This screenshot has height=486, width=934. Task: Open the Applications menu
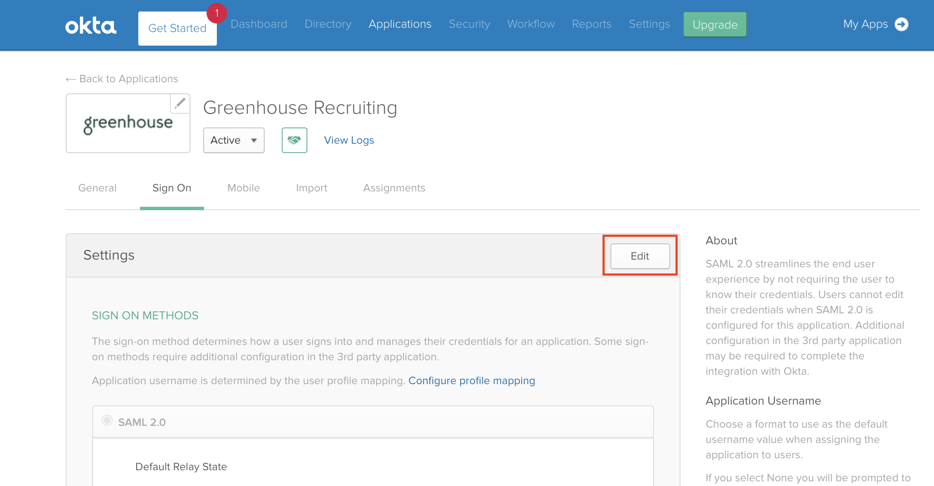click(x=400, y=24)
